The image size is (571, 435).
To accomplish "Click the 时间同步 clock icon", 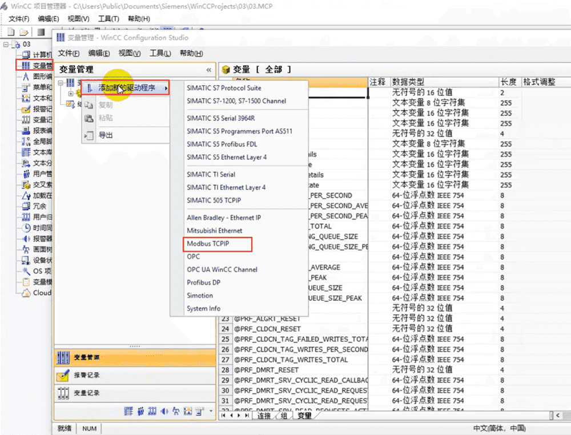I will coord(26,228).
